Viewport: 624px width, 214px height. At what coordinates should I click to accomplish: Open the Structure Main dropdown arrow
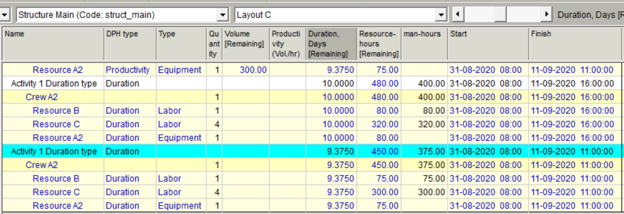click(223, 15)
